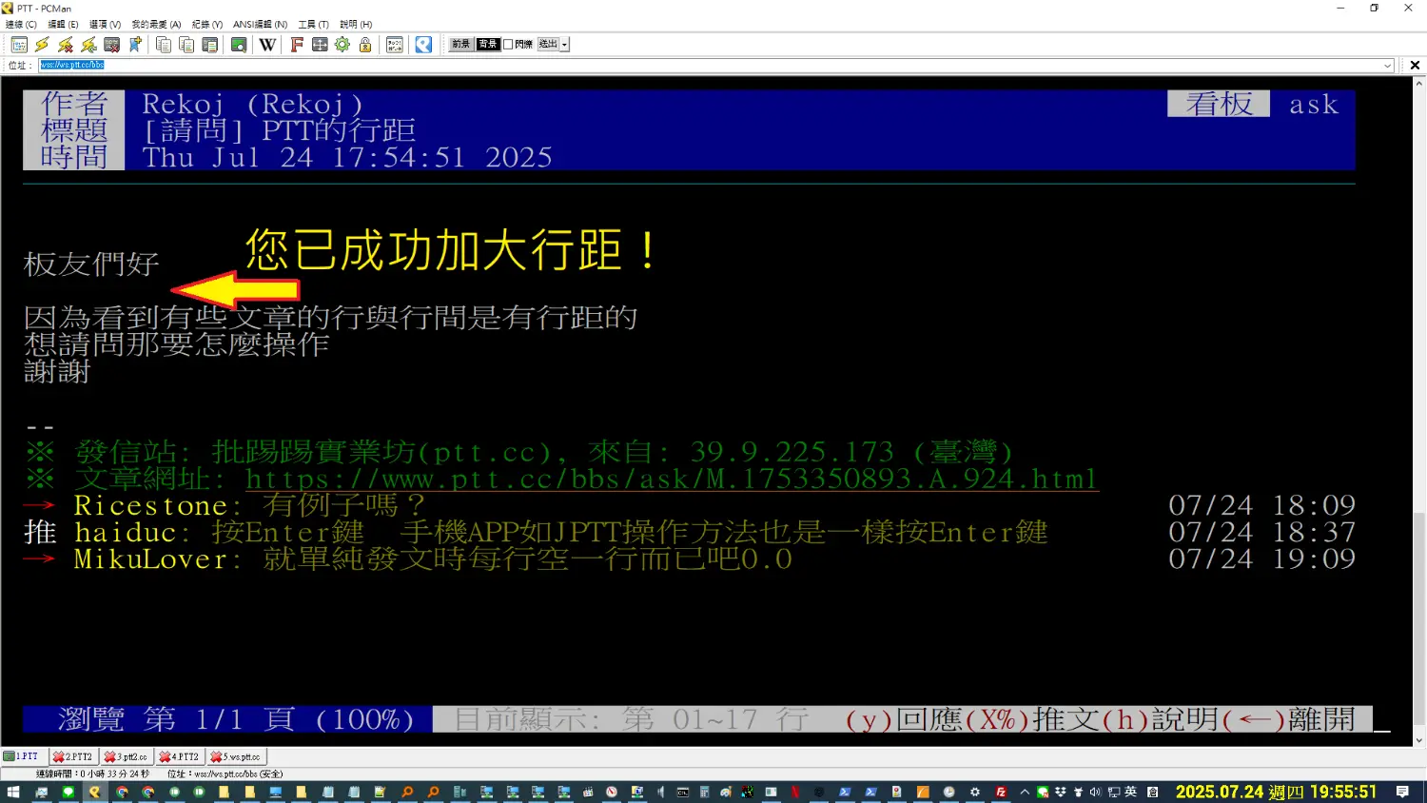Click the lightning reconnect icon with green arrow

[88, 45]
